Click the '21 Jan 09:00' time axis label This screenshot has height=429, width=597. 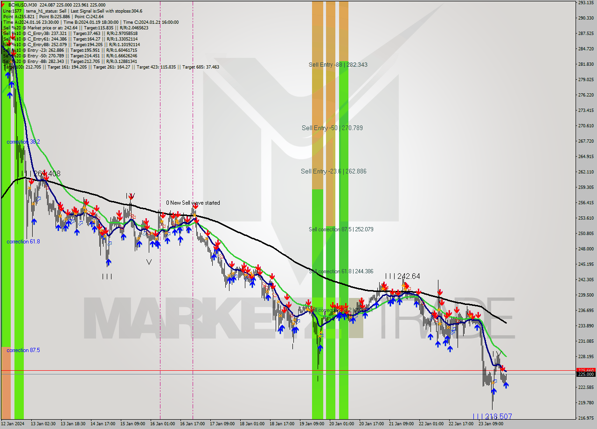402,424
